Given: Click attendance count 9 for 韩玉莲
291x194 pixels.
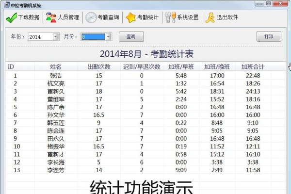Looking at the screenshot, I should pos(99,123).
